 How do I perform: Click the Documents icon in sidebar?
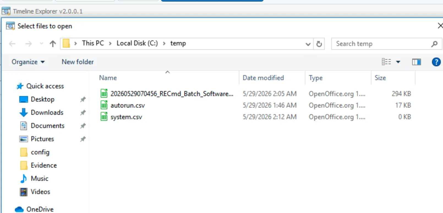(x=24, y=126)
